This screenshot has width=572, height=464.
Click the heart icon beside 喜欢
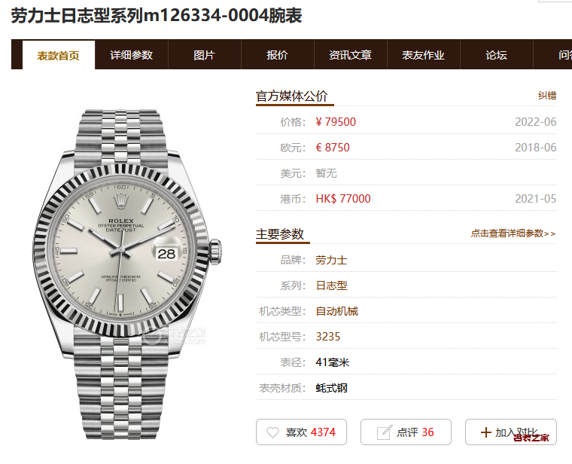[x=272, y=432]
